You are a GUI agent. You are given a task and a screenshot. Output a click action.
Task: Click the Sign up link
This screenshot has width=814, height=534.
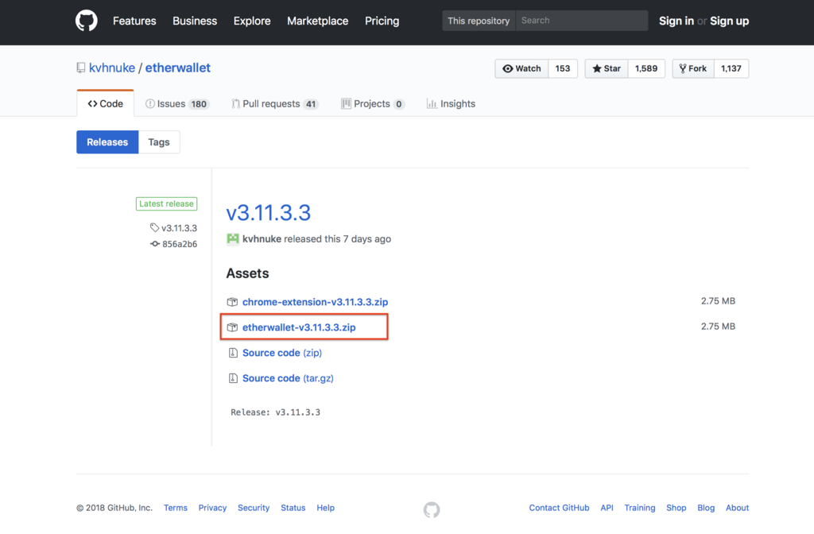[x=730, y=21]
